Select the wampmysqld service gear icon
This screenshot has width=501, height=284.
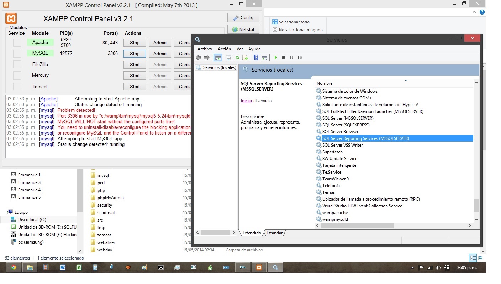319,219
